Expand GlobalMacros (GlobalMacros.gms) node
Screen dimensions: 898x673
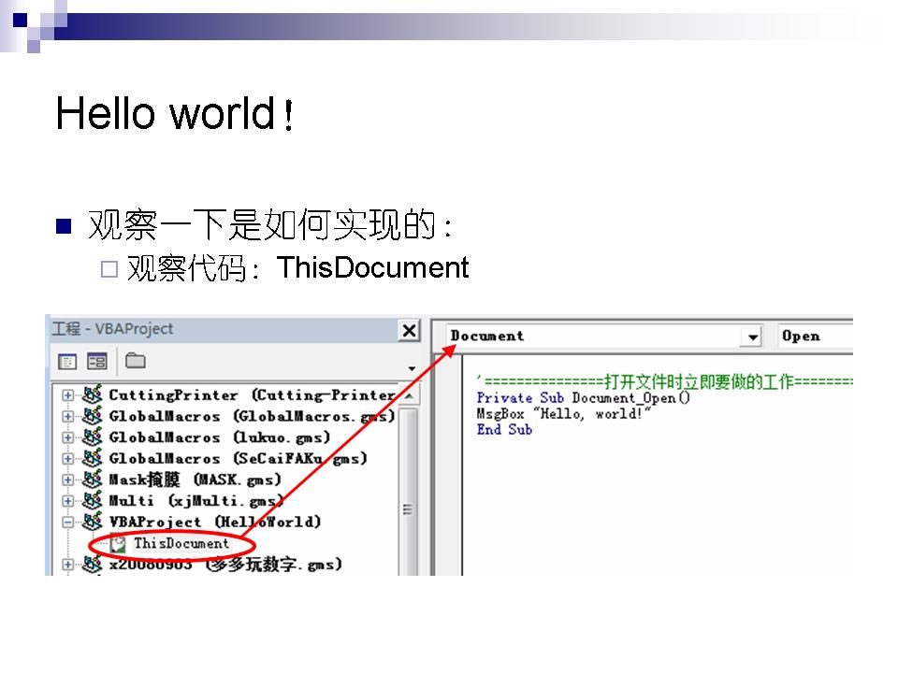[67, 417]
